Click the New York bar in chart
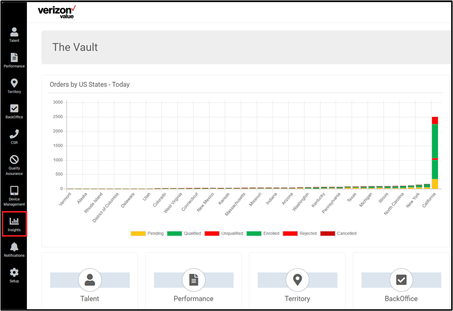 click(x=419, y=187)
